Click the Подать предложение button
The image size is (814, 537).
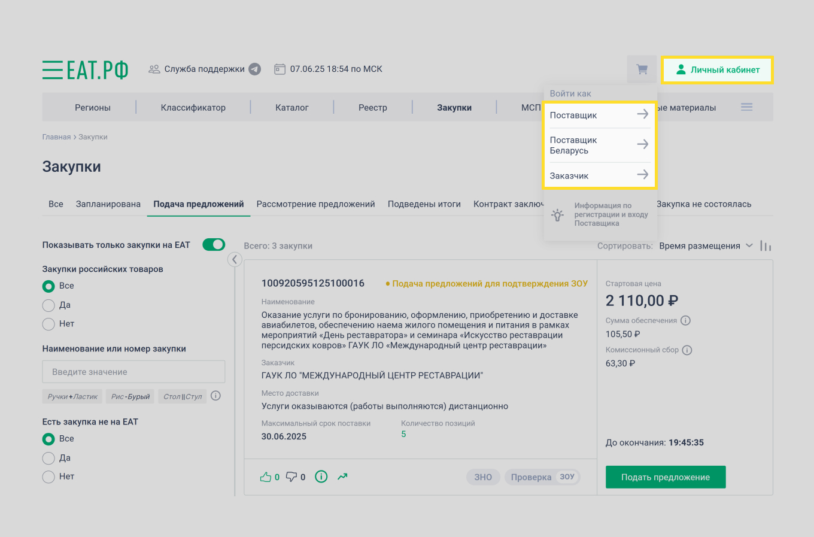click(x=665, y=477)
